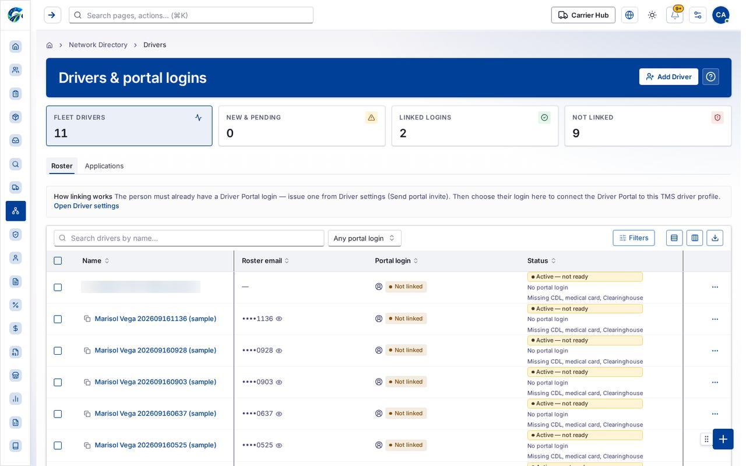Click the global search pages bar

[x=191, y=15]
